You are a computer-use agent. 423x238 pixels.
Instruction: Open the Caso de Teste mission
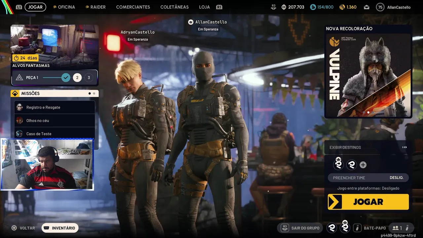tap(55, 133)
